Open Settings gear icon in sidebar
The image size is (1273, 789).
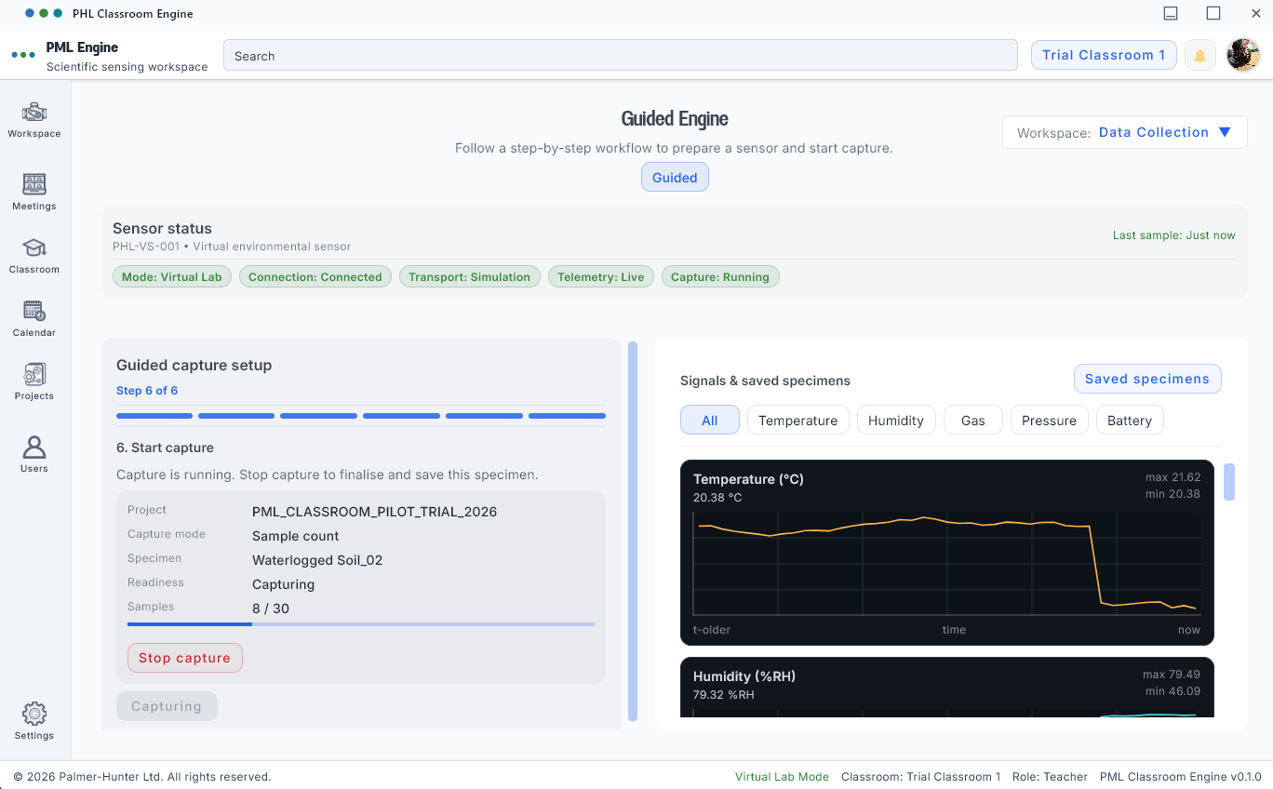tap(34, 714)
